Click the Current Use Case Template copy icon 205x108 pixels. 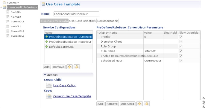pos(49,96)
